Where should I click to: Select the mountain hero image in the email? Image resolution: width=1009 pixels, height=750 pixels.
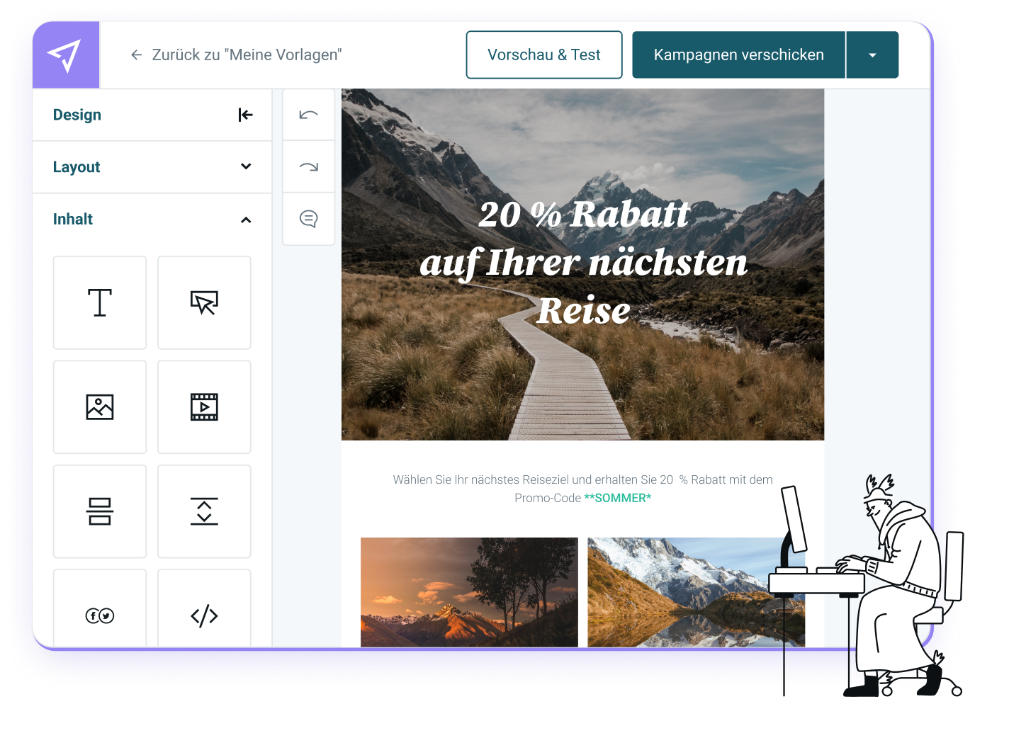pyautogui.click(x=582, y=263)
